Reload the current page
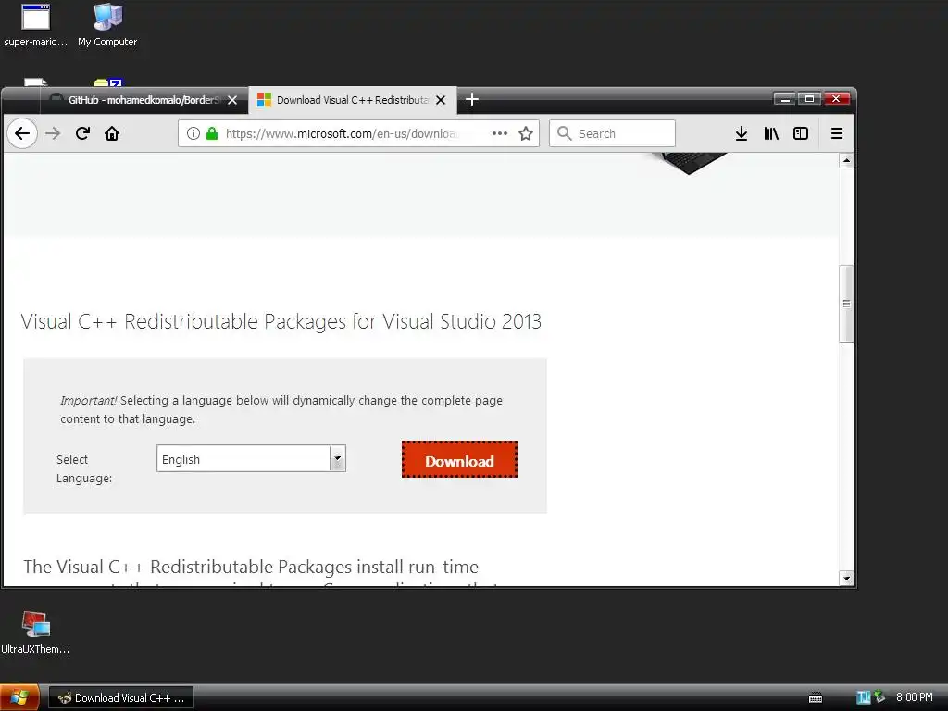Image resolution: width=948 pixels, height=711 pixels. [x=82, y=133]
